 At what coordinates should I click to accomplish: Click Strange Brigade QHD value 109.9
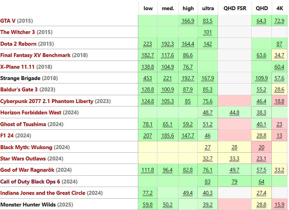[x=261, y=78]
